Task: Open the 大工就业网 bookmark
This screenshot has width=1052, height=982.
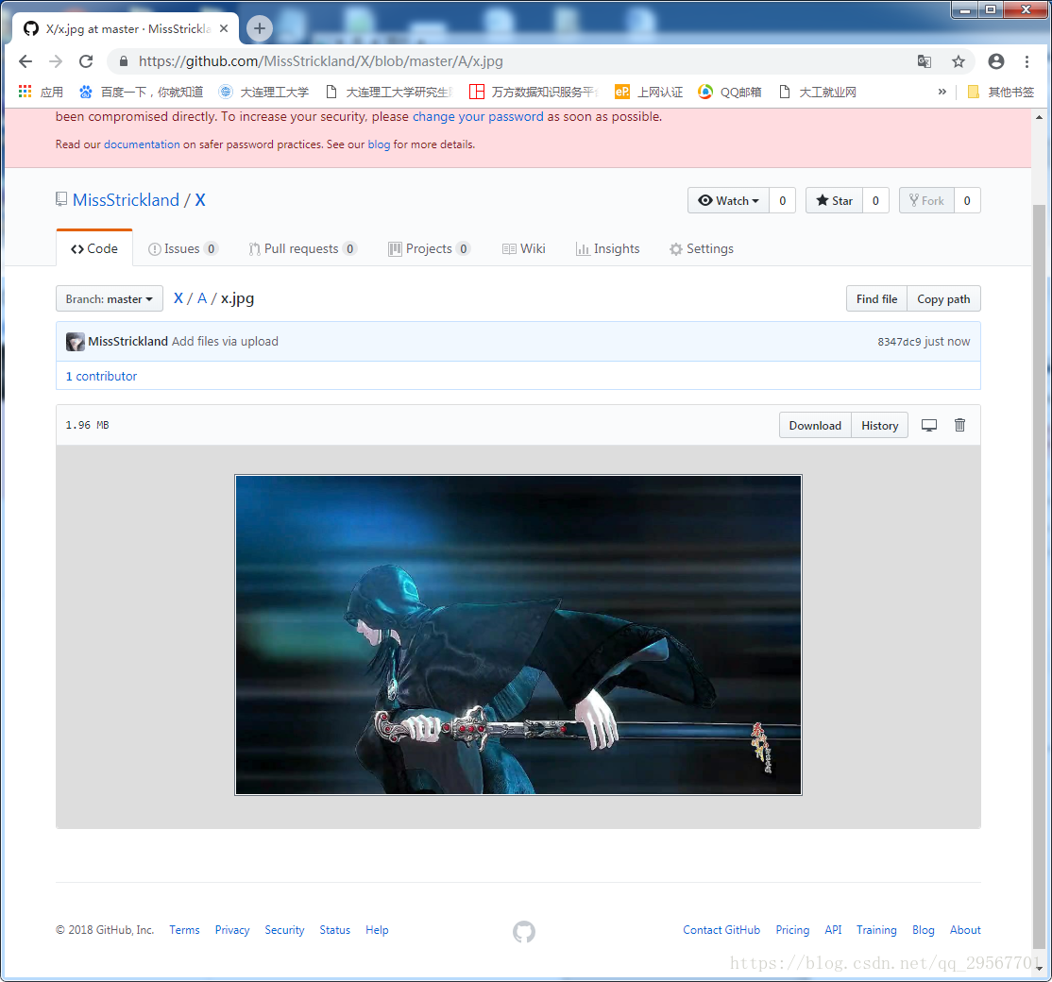Action: coord(817,92)
